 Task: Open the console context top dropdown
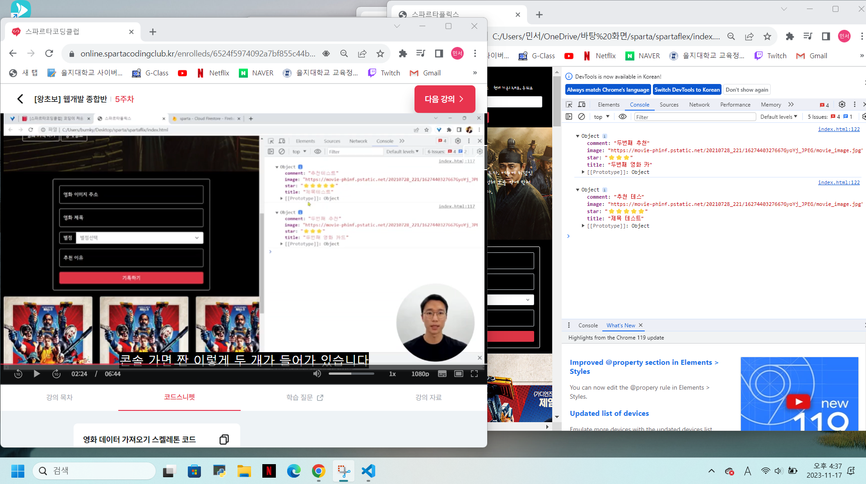coord(602,117)
